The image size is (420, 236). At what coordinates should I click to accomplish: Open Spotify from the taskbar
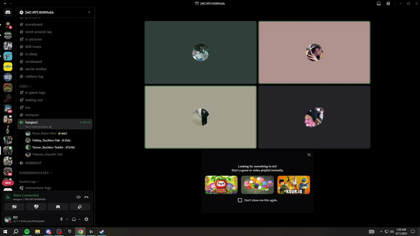coord(27,232)
